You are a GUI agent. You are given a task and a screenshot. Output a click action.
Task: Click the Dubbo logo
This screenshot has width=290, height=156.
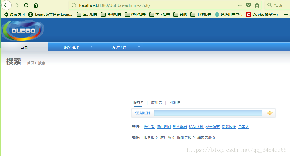23,31
